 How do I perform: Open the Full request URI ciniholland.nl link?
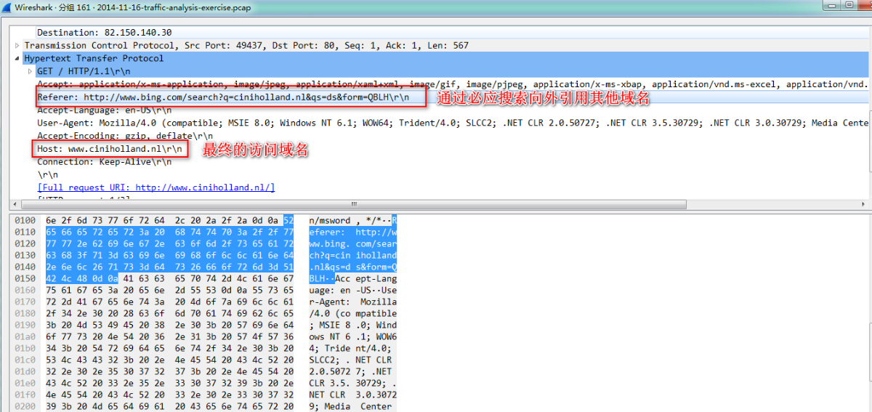(x=156, y=187)
